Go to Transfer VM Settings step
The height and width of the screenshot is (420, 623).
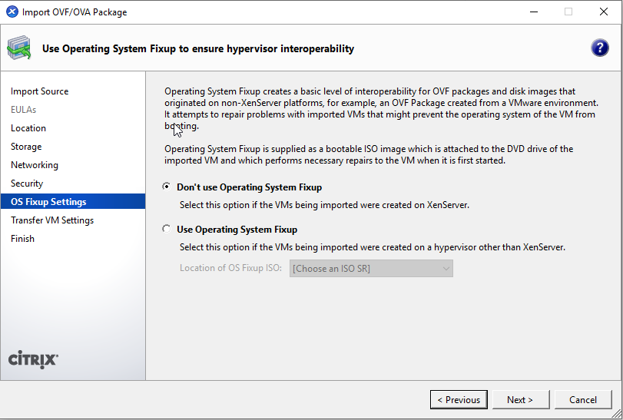(x=52, y=220)
